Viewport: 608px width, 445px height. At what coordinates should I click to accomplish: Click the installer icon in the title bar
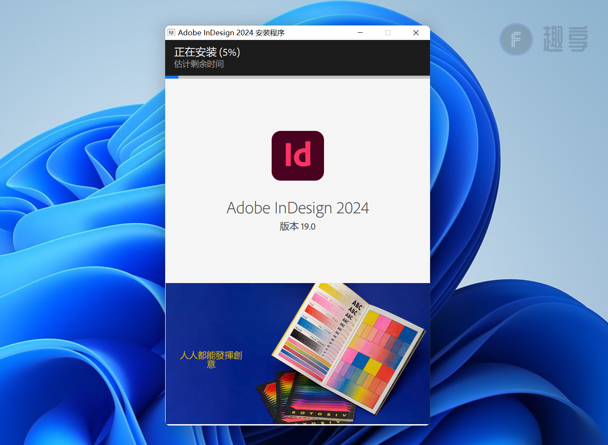tap(171, 33)
